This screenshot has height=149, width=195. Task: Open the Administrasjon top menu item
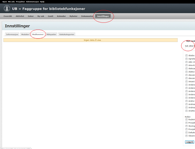(x=32, y=1)
